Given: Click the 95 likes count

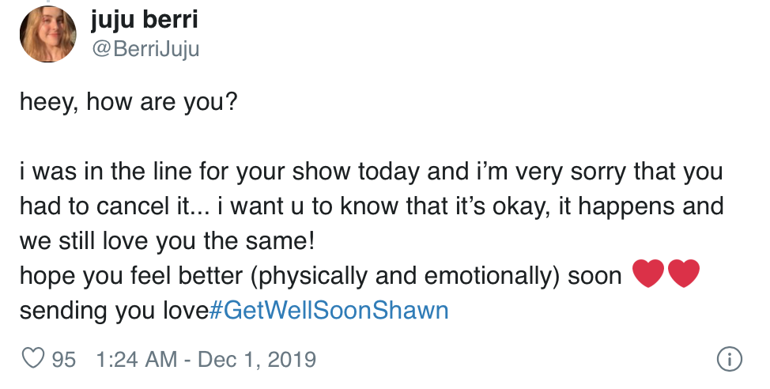Looking at the screenshot, I should (63, 360).
